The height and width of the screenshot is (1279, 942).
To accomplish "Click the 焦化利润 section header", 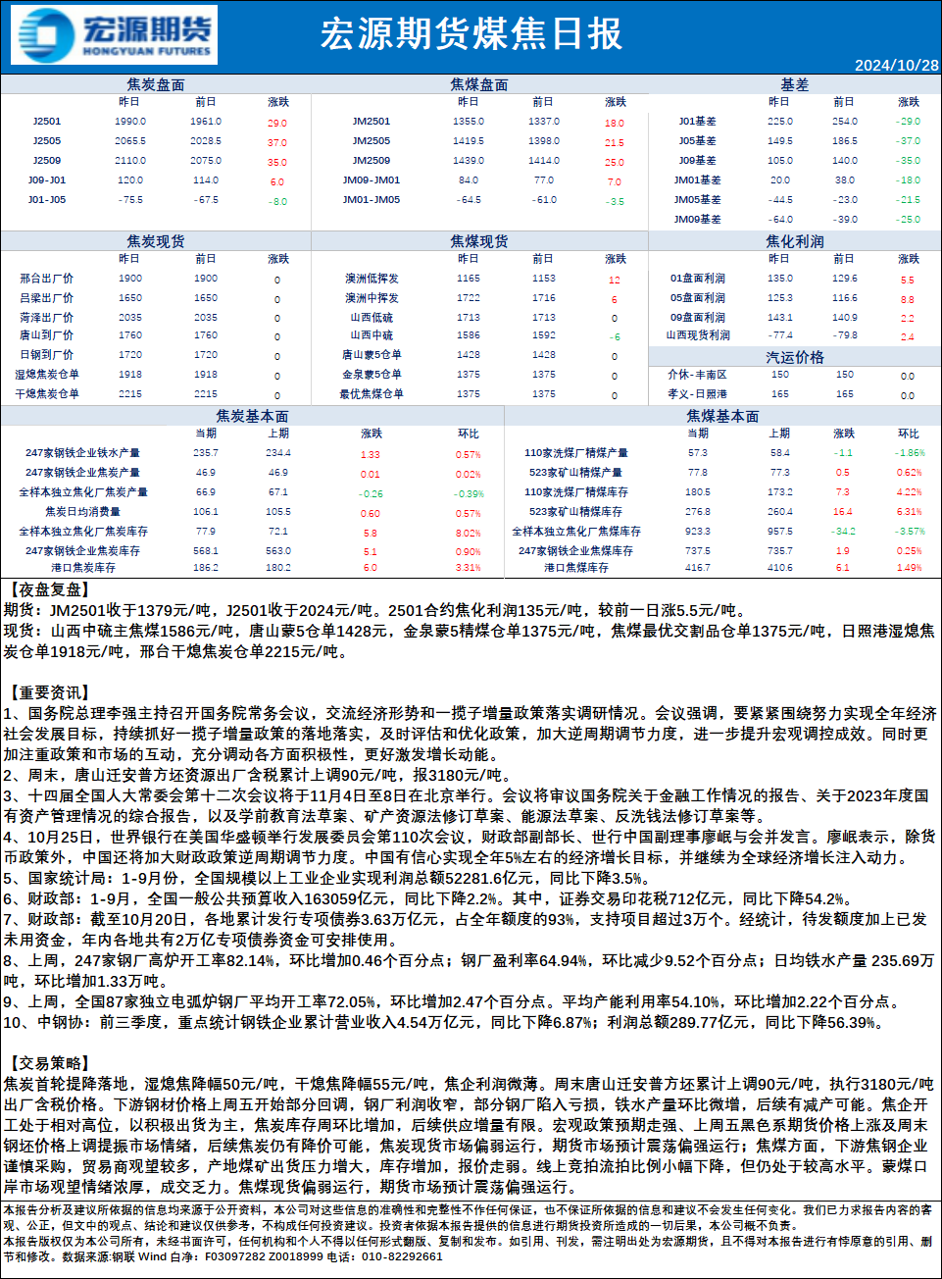I will point(795,240).
